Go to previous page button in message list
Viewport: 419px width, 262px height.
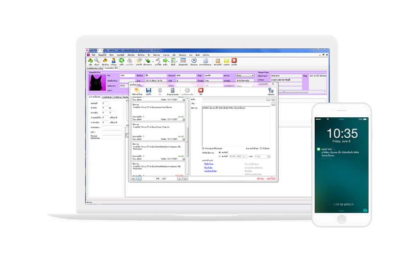[139, 179]
